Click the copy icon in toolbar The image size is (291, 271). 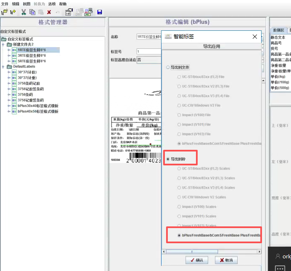coord(32,12)
